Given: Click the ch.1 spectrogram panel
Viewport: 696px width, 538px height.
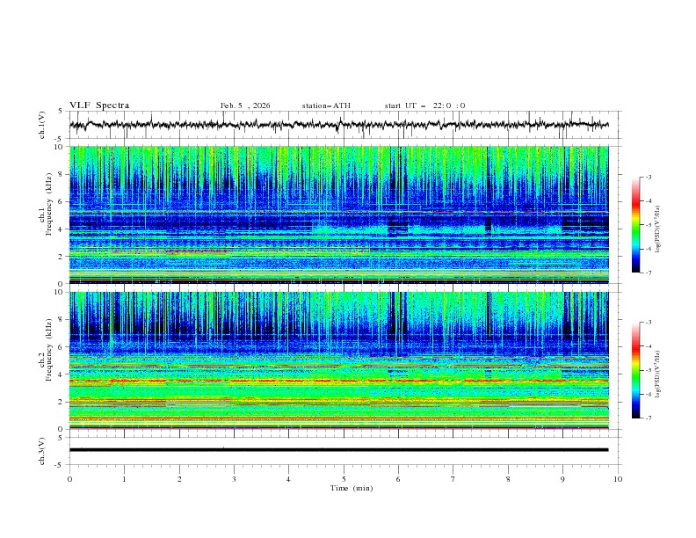Looking at the screenshot, I should click(x=339, y=214).
